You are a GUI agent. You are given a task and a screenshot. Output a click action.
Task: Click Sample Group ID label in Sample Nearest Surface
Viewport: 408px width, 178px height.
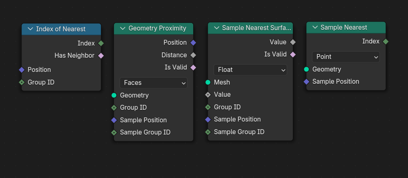239,132
